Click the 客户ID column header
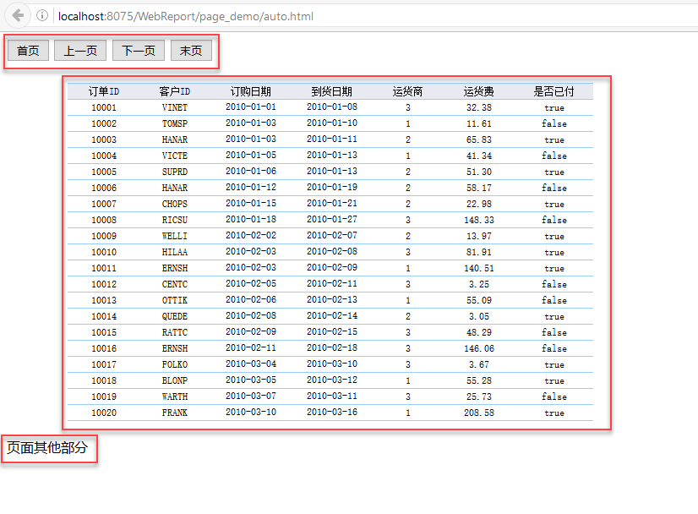Screen dimensions: 698x514 click(x=175, y=91)
